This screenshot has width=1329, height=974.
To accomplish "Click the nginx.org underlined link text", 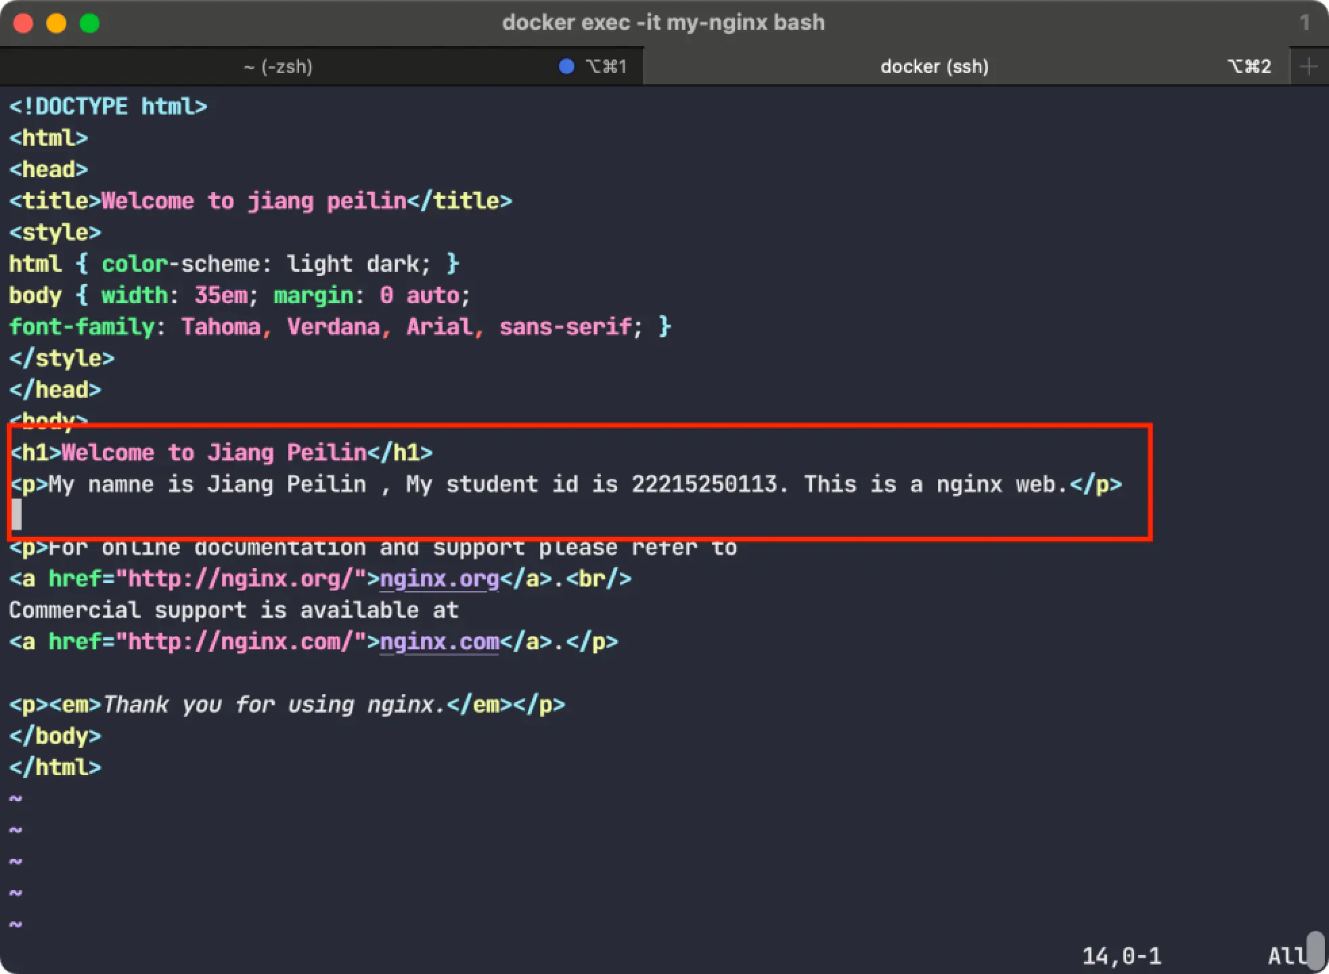I will click(x=439, y=579).
